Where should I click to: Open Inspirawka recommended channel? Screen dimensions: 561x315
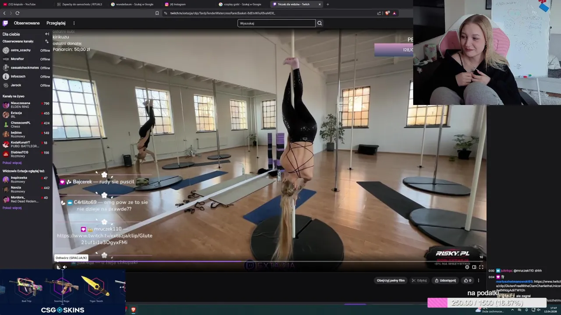click(26, 179)
